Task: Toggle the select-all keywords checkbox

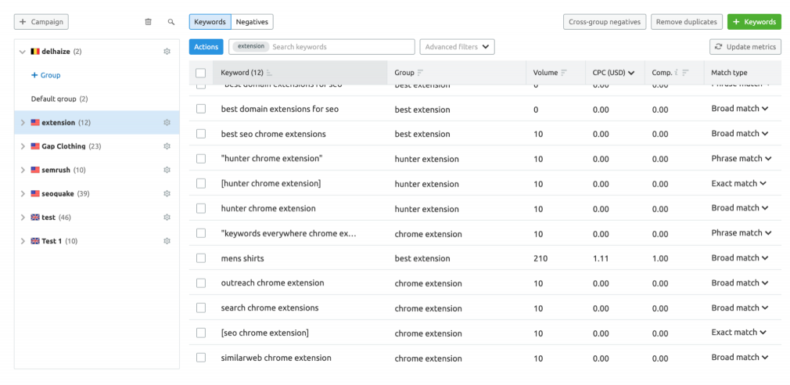Action: (x=200, y=73)
